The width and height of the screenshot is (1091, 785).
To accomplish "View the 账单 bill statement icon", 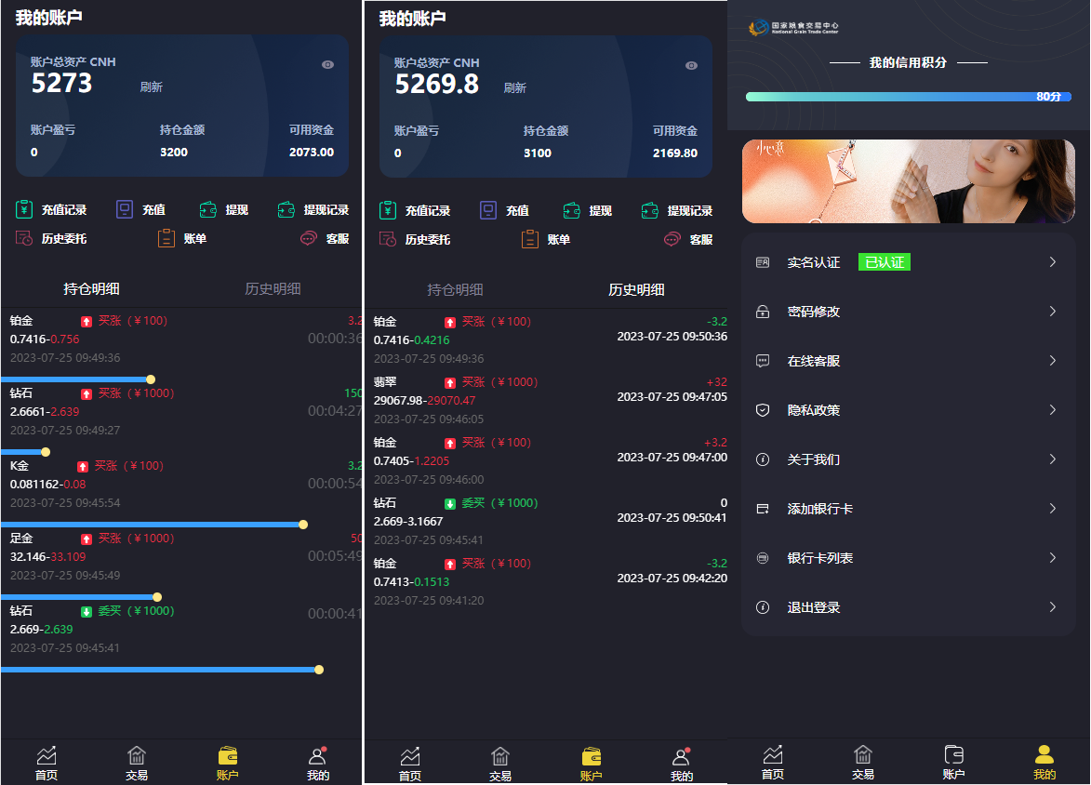I will point(166,238).
